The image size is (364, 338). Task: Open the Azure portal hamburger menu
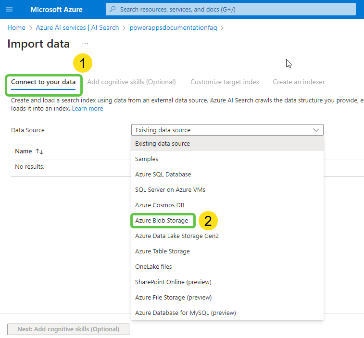pyautogui.click(x=9, y=10)
